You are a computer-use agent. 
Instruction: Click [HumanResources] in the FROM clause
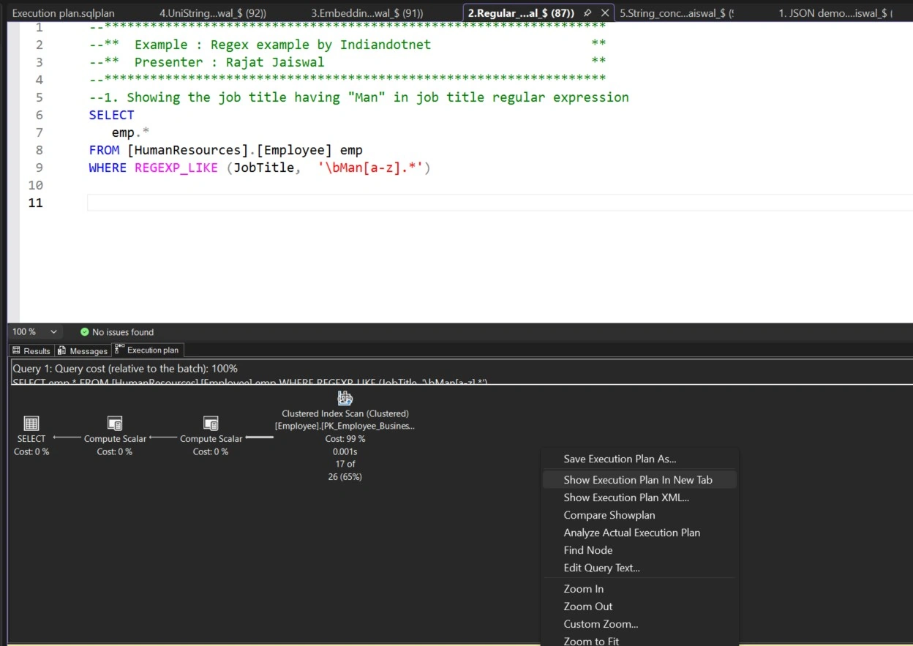tap(188, 150)
